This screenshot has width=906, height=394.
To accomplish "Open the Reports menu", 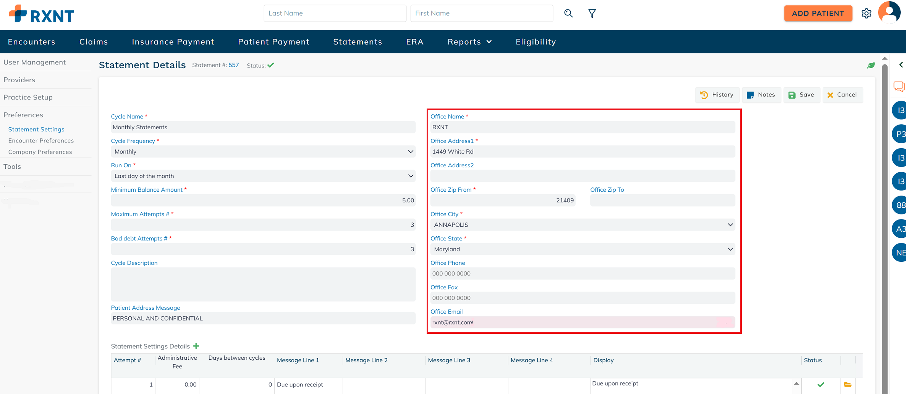I will pyautogui.click(x=469, y=42).
